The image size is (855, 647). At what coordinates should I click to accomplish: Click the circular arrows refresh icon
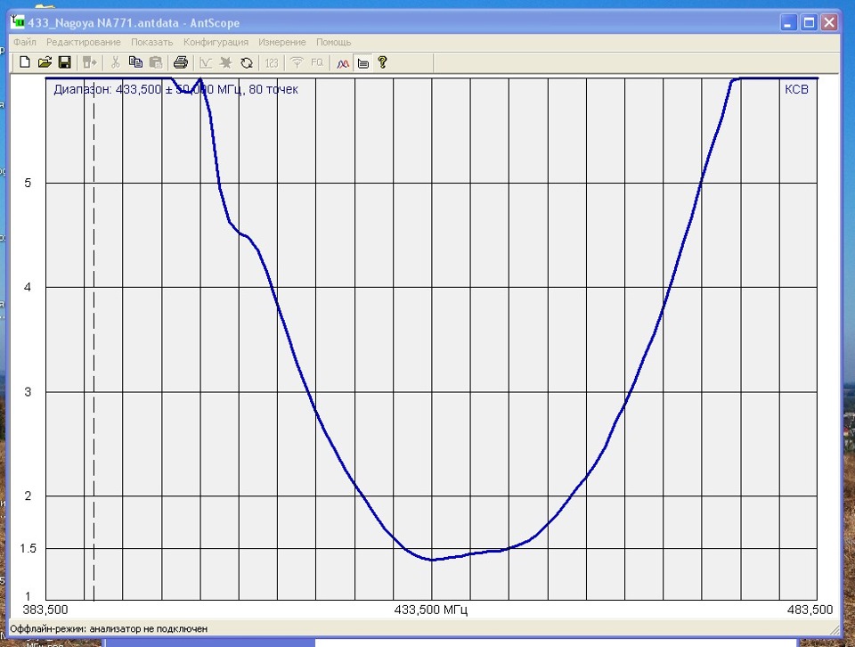pos(247,62)
